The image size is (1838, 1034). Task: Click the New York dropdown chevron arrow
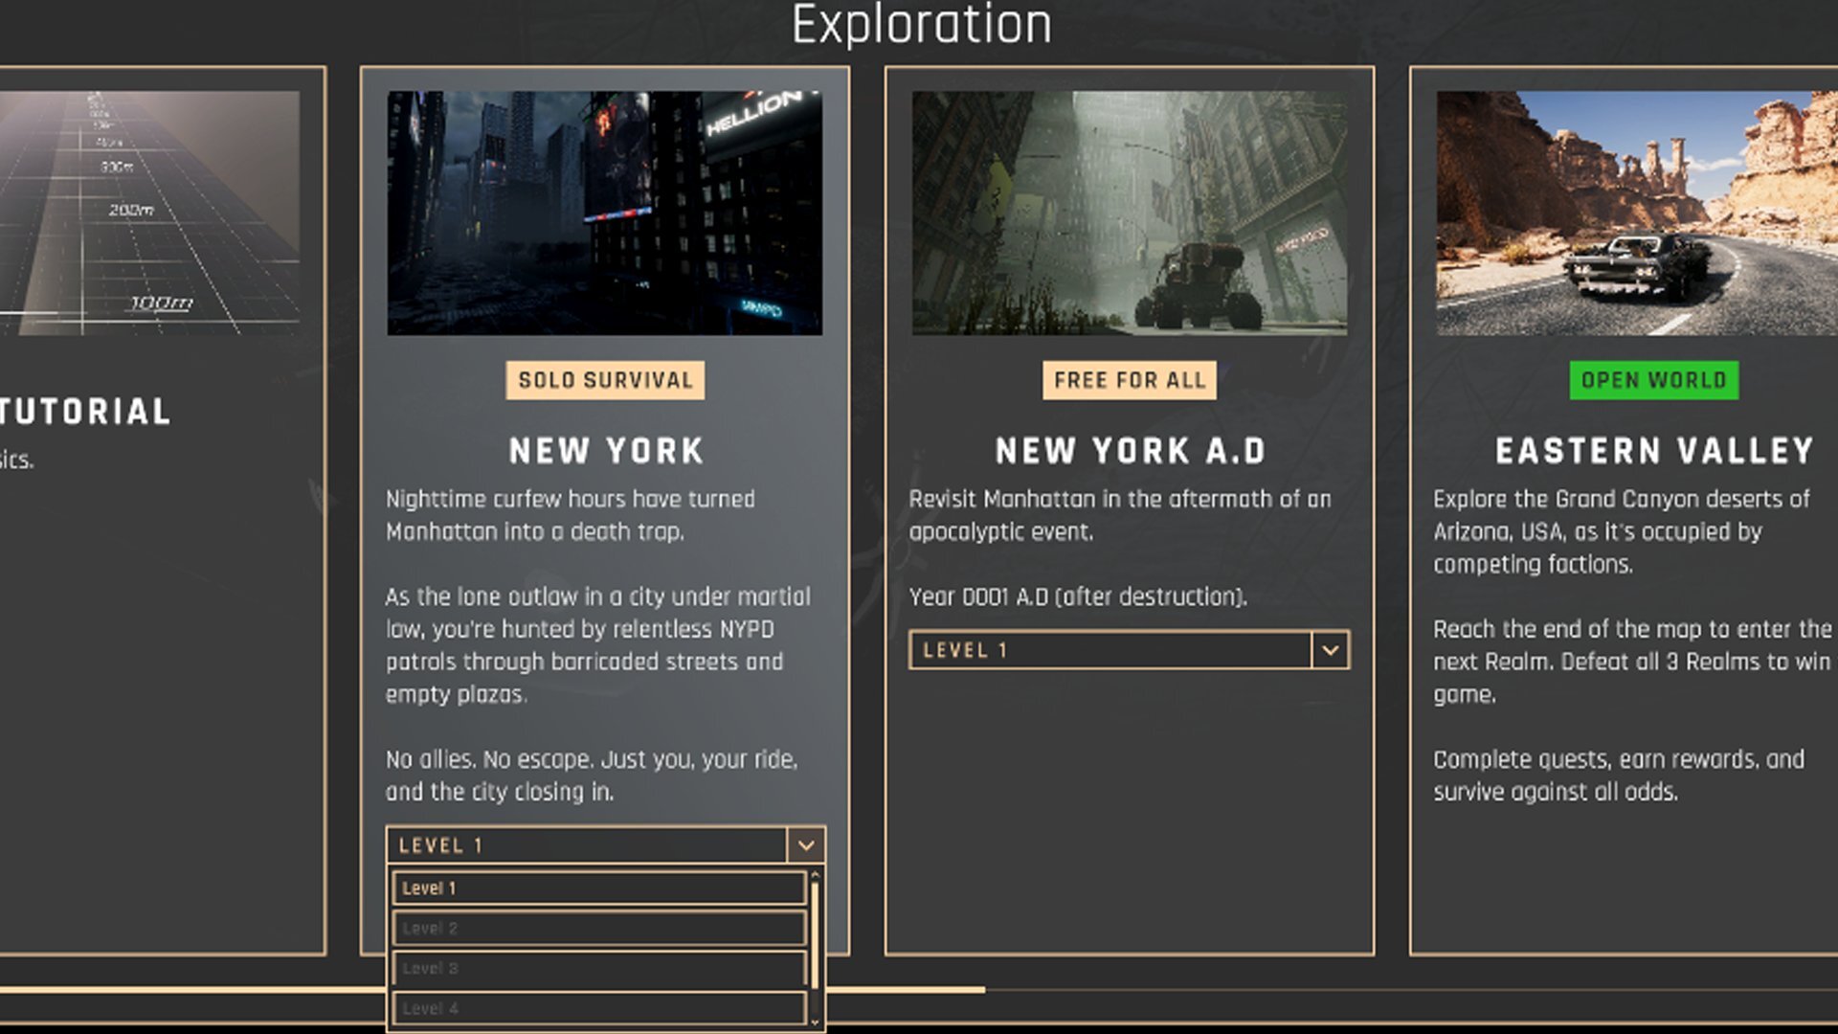pyautogui.click(x=806, y=845)
